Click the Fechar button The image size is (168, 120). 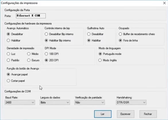148,114
